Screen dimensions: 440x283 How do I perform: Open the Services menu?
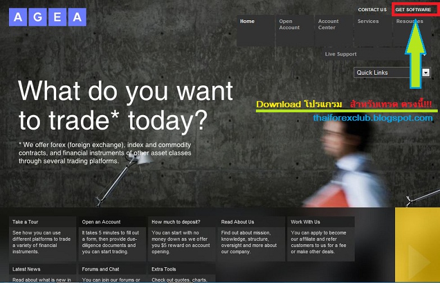coord(373,30)
